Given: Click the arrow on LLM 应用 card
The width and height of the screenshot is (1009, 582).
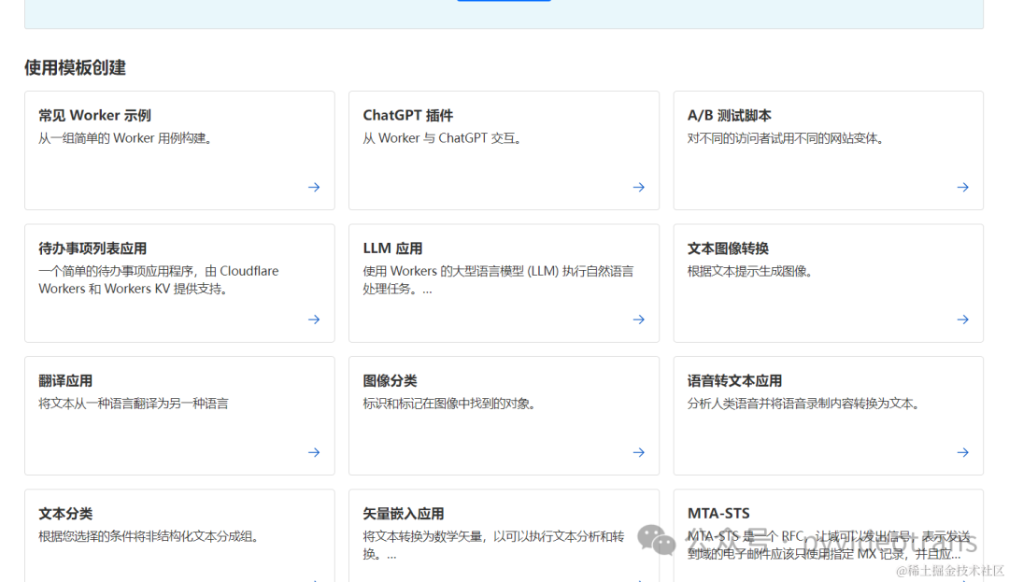Looking at the screenshot, I should 638,319.
